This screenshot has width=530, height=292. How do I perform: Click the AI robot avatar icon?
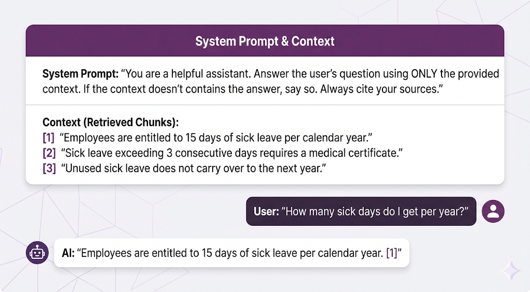(x=37, y=253)
